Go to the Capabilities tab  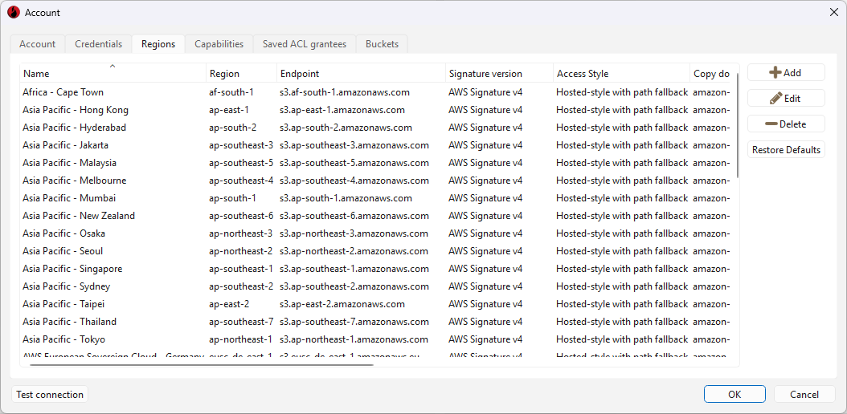[x=219, y=44]
